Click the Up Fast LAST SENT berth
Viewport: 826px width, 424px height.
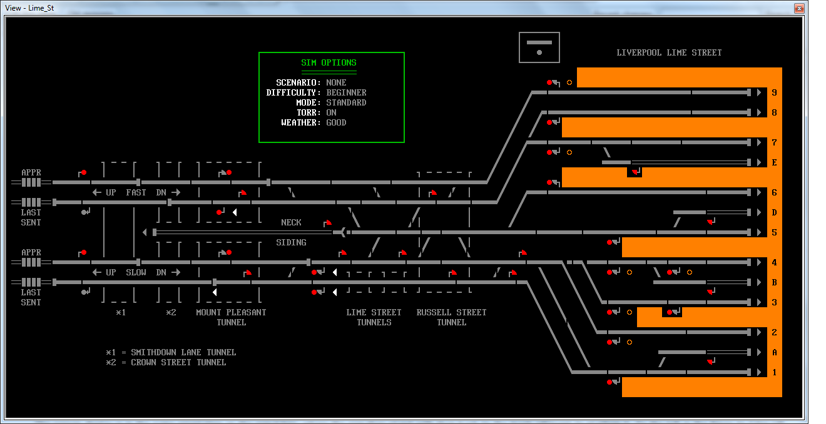point(31,202)
